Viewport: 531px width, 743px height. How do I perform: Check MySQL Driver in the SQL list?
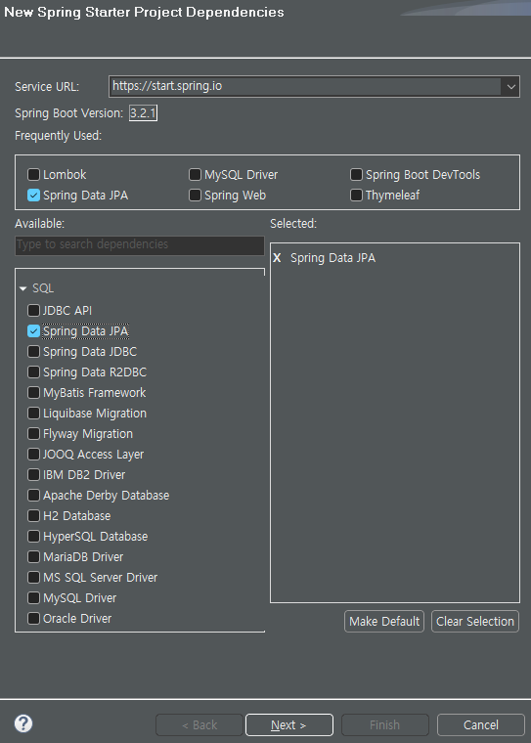pos(33,597)
